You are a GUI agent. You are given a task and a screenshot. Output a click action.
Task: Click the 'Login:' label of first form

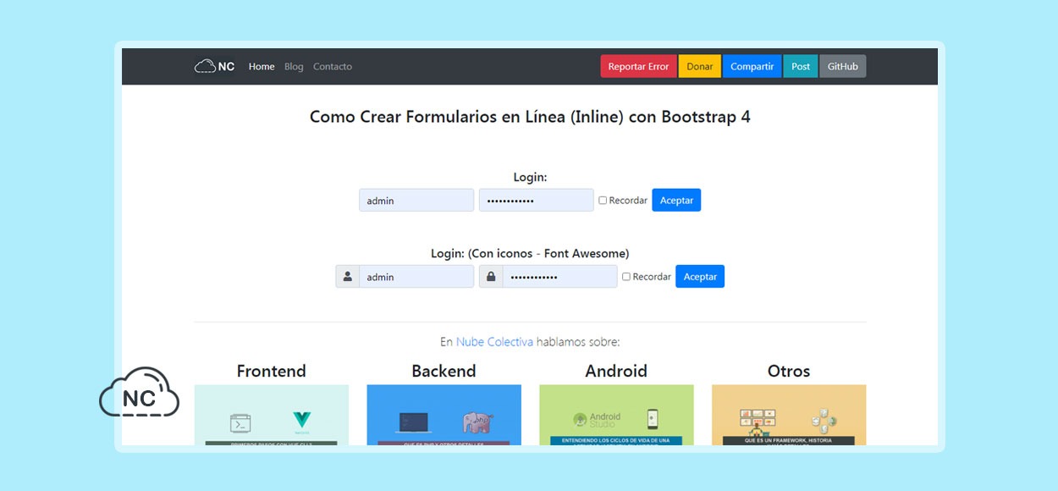[x=530, y=177]
